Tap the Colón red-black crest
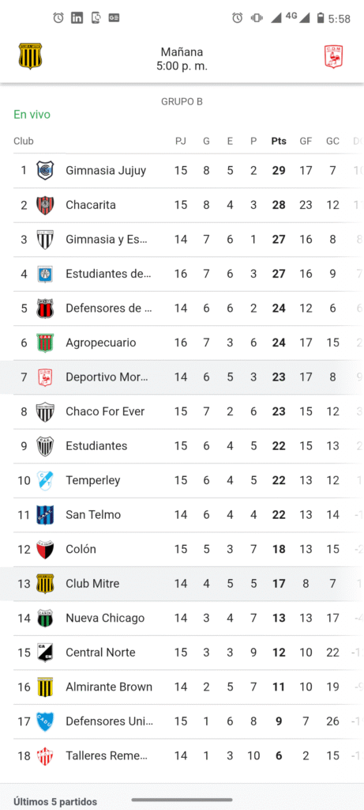The height and width of the screenshot is (810, 364). [x=45, y=549]
